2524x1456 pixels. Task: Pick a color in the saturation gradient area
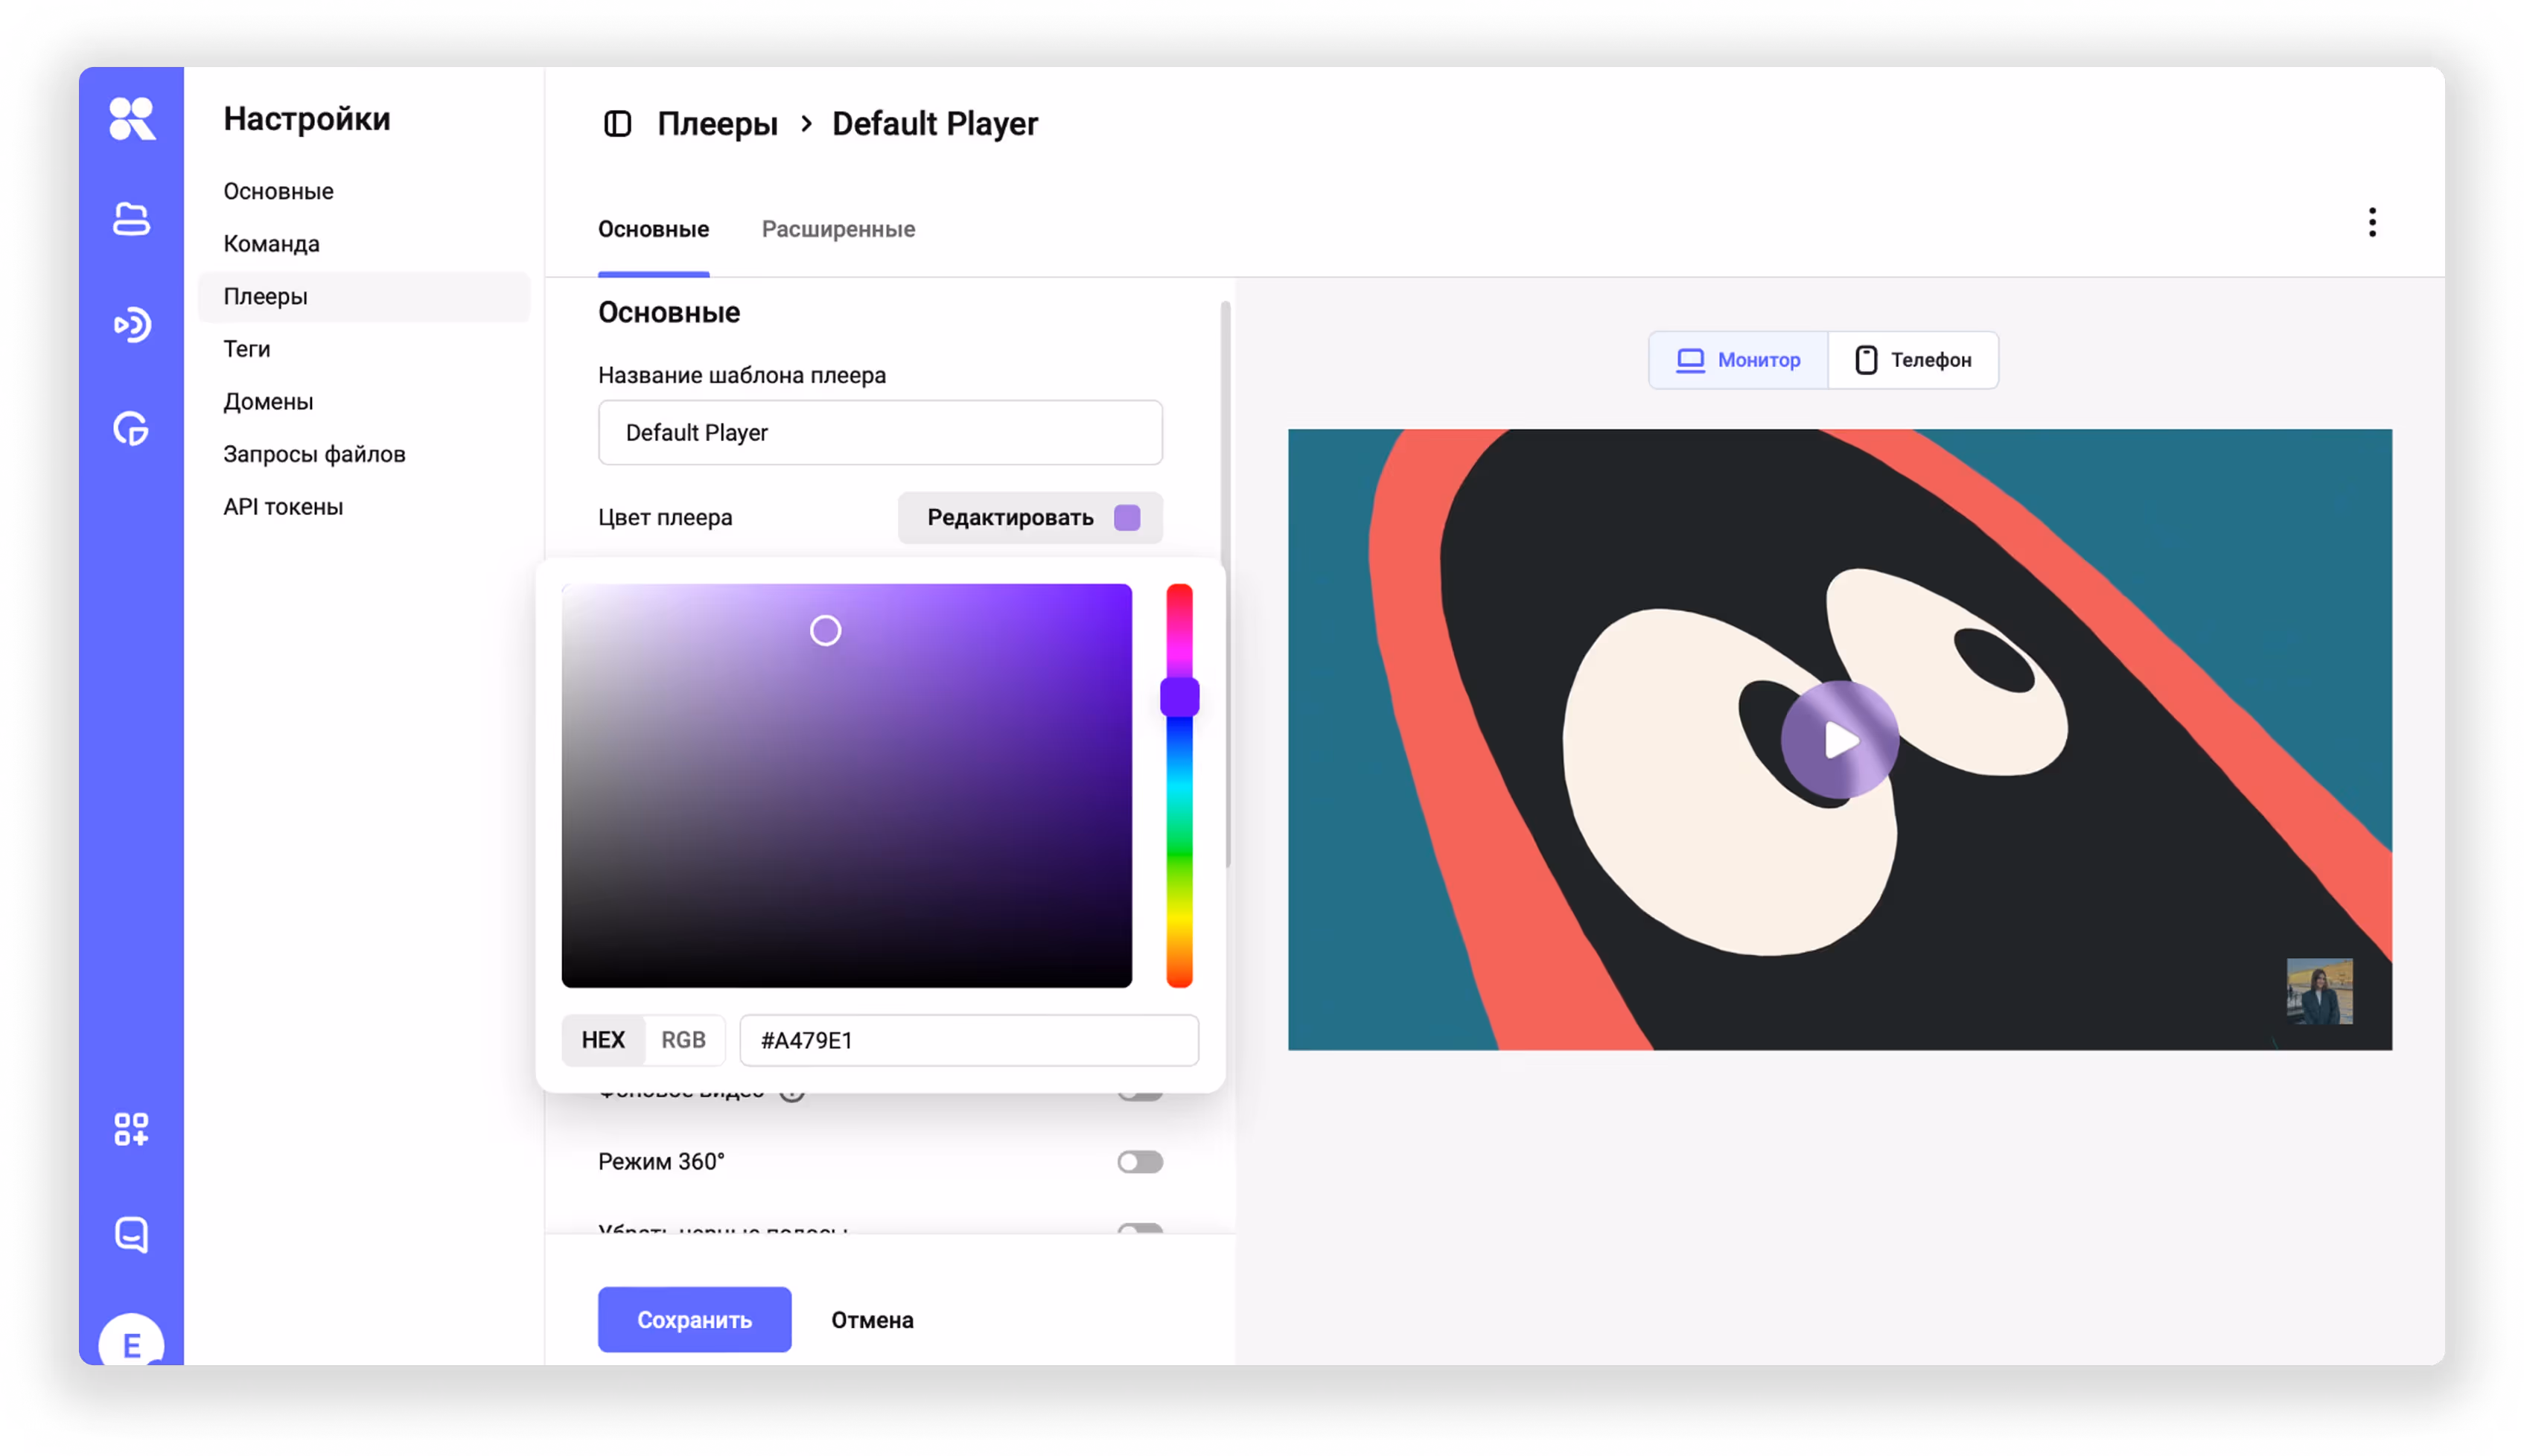846,786
